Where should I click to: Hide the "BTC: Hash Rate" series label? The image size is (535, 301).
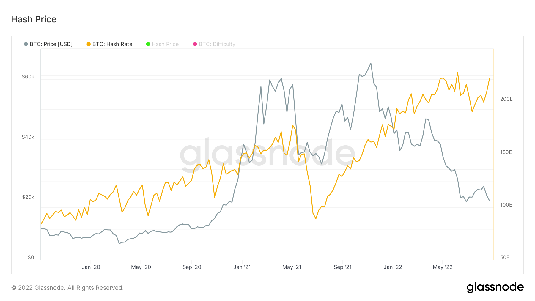tap(112, 44)
